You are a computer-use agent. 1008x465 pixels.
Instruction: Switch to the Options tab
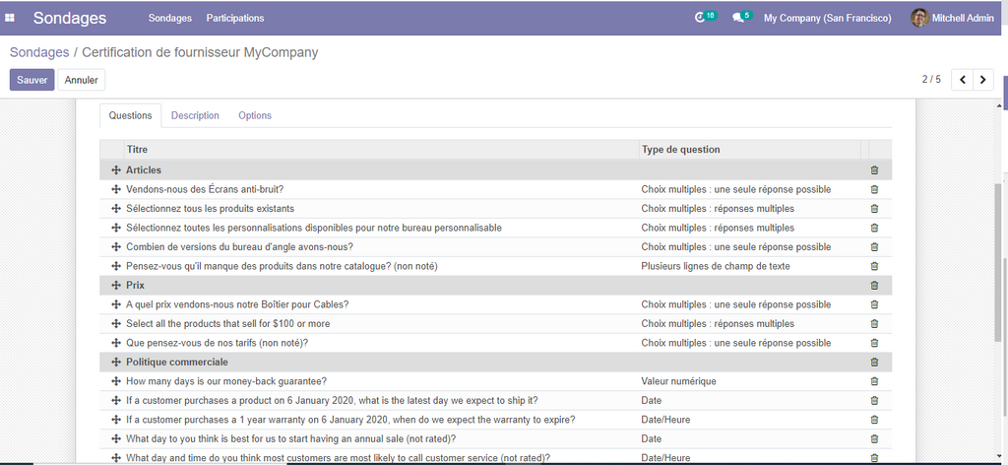click(255, 115)
